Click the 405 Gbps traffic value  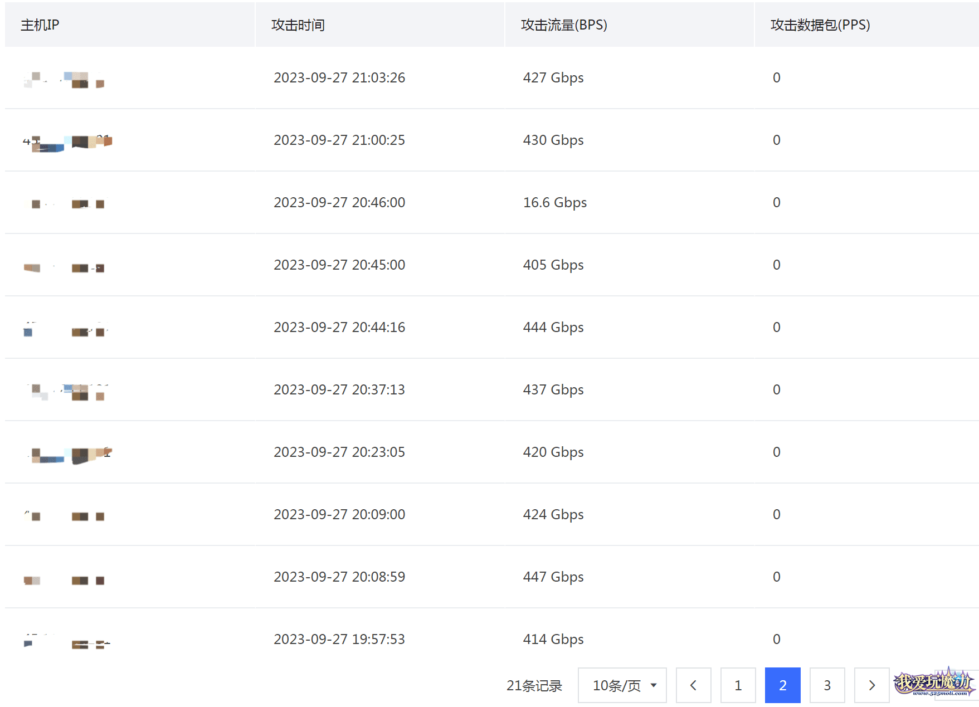(x=553, y=265)
